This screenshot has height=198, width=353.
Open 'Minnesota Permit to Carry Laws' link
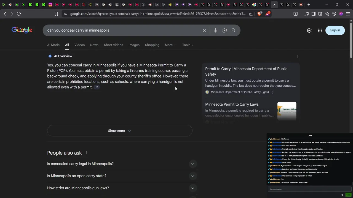(x=232, y=105)
